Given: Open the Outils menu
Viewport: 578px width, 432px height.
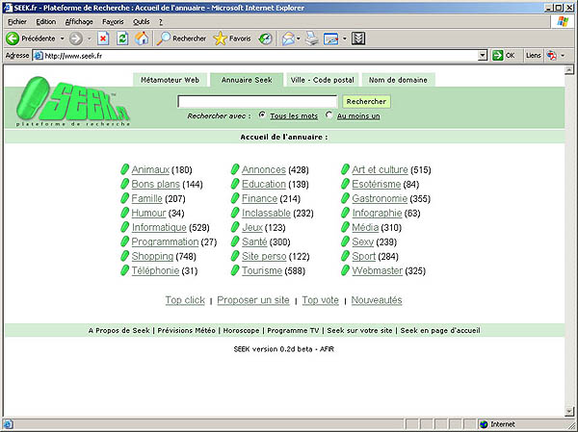Looking at the screenshot, I should pyautogui.click(x=142, y=22).
